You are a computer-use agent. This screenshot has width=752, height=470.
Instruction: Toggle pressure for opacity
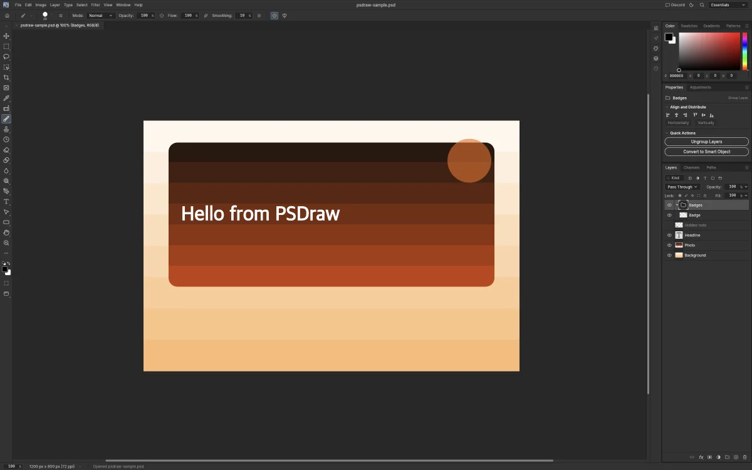[162, 15]
